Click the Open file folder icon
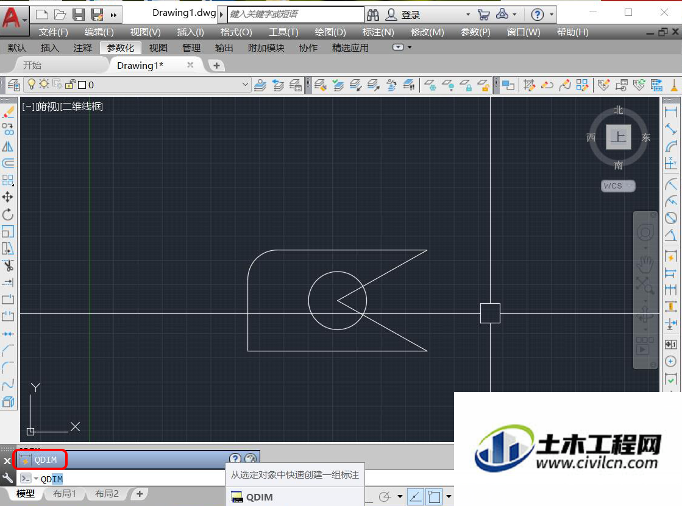The image size is (682, 506). pyautogui.click(x=60, y=15)
